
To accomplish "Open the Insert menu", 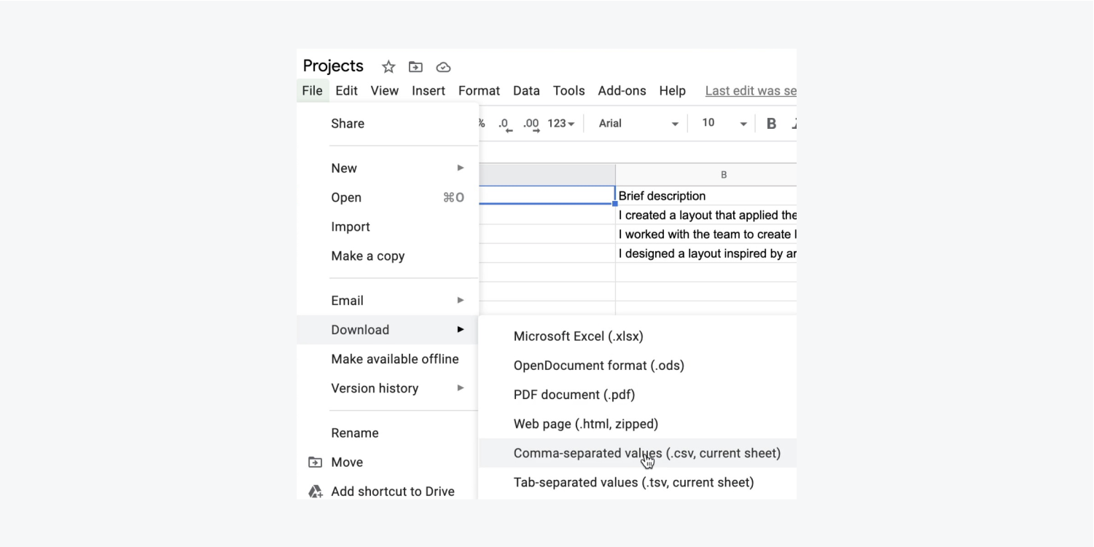I will [428, 91].
